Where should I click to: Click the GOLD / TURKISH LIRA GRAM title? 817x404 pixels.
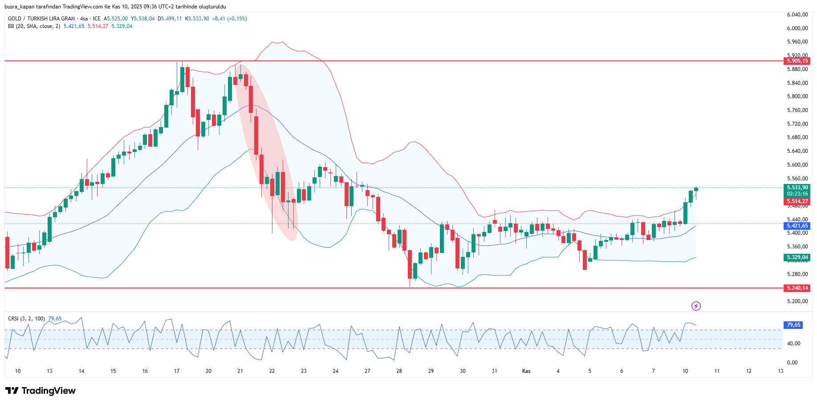coord(41,19)
